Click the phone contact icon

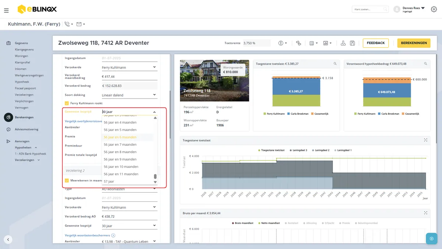[x=67, y=24]
